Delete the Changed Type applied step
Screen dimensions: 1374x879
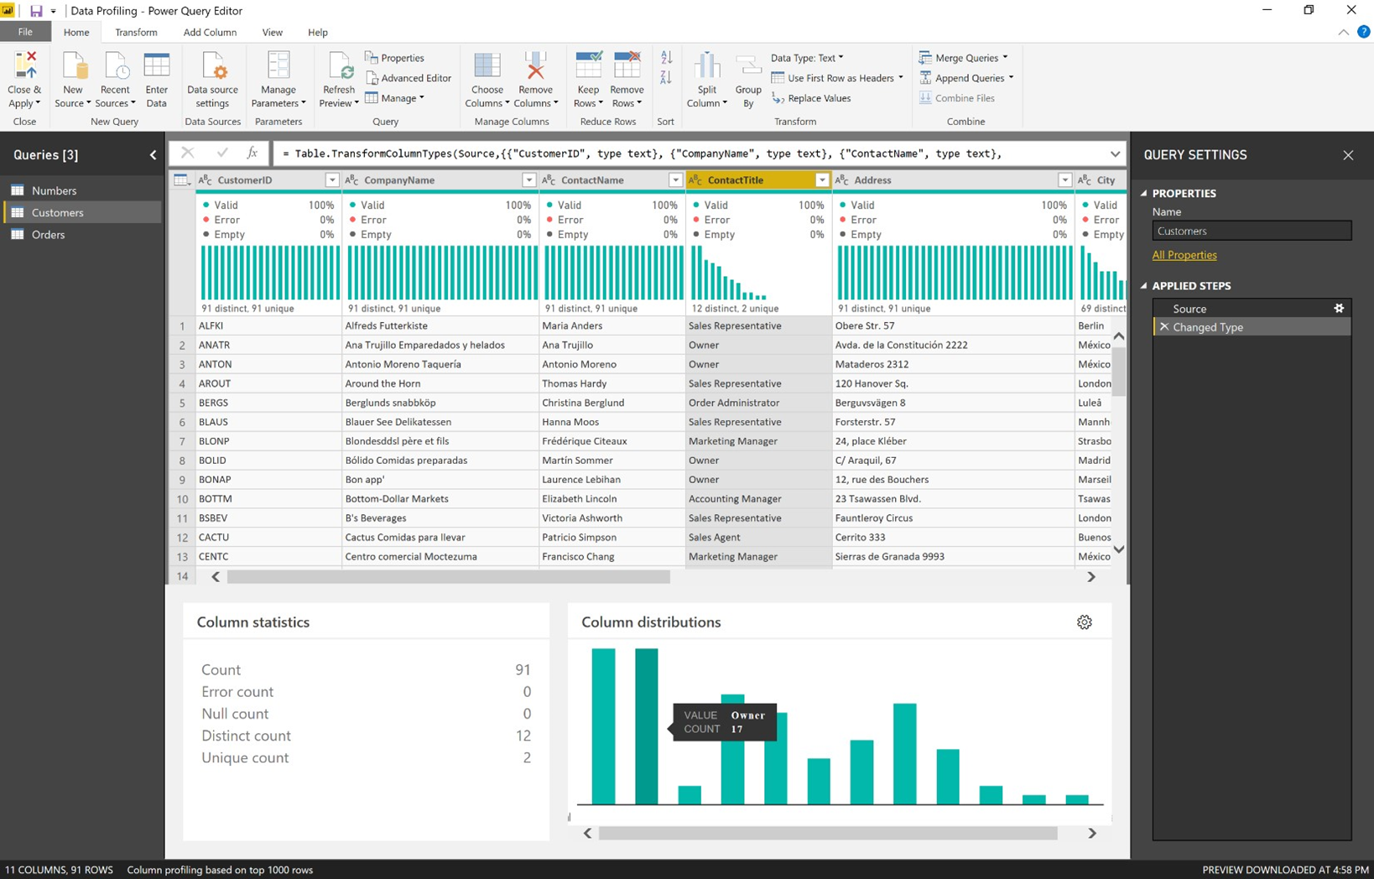click(x=1164, y=327)
